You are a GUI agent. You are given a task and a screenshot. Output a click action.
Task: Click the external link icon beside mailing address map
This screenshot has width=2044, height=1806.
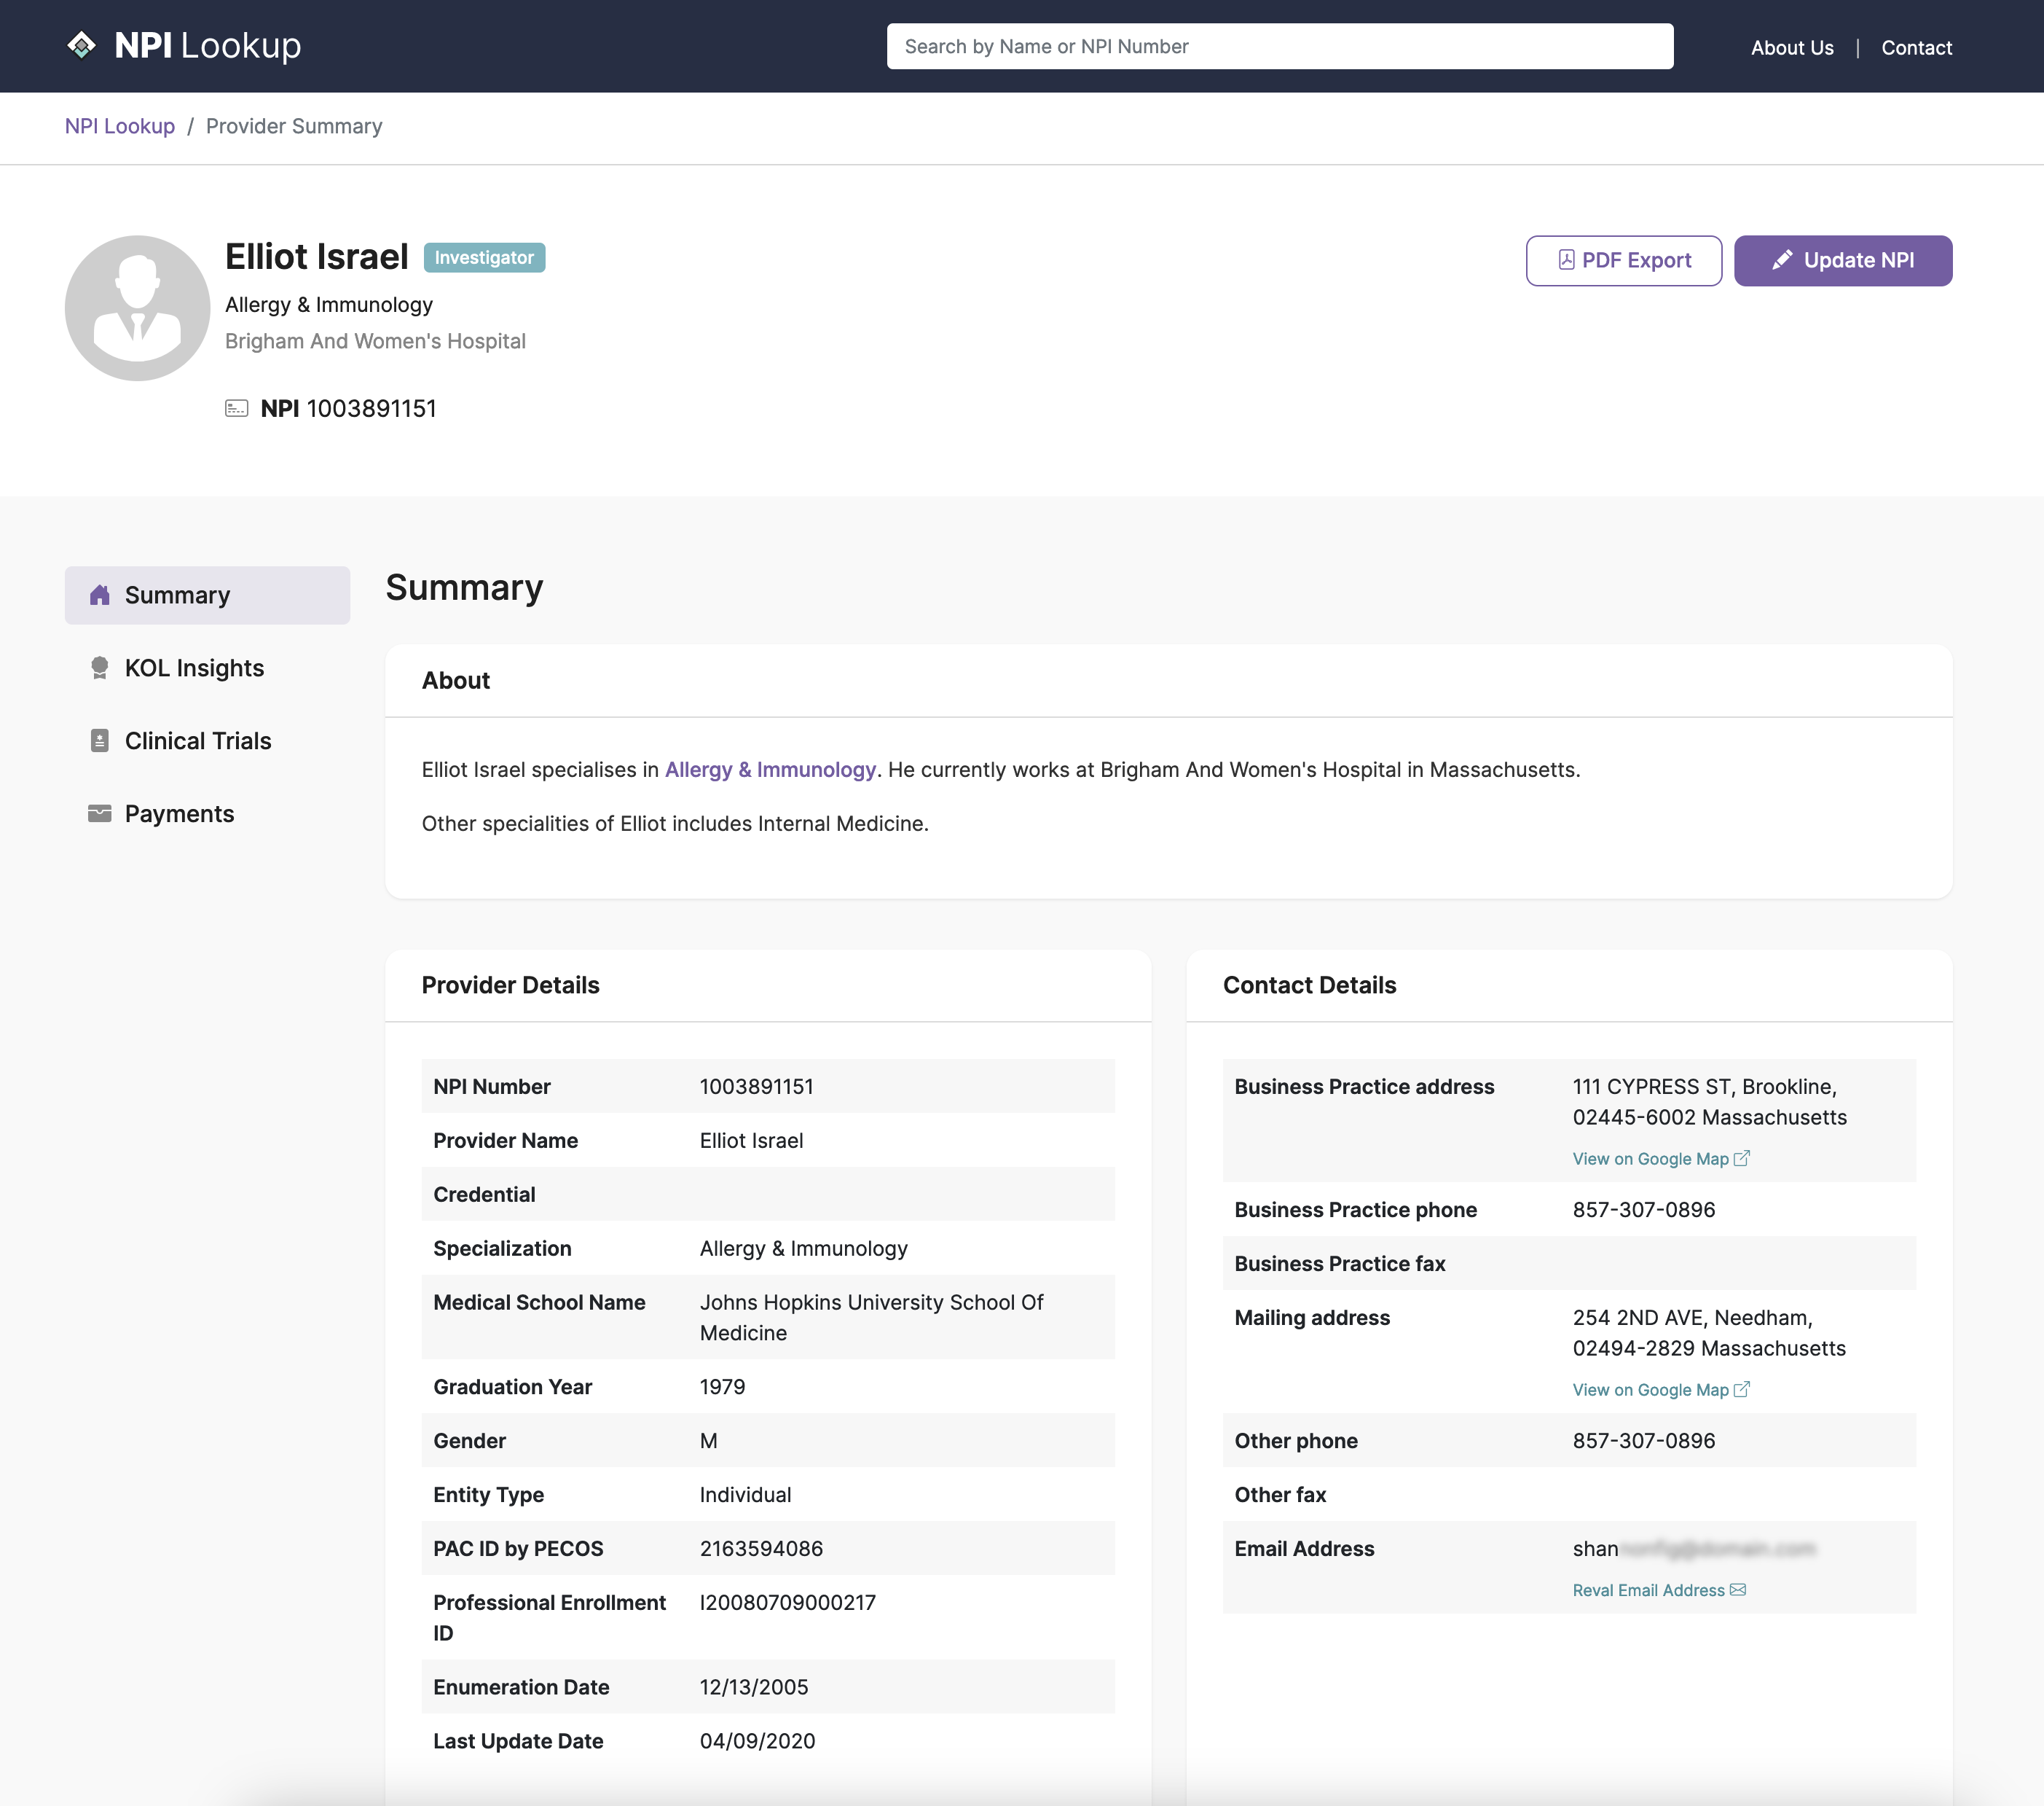pyautogui.click(x=1743, y=1389)
